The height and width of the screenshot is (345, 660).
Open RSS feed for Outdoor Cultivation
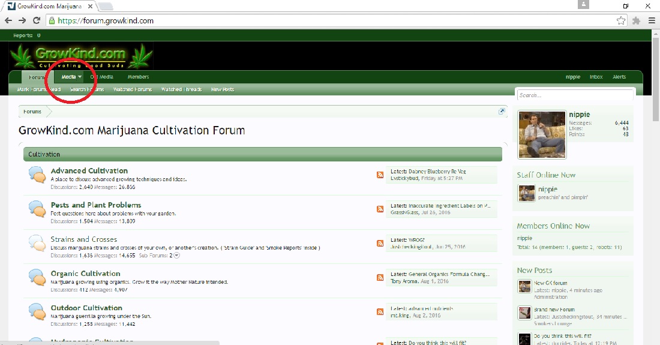click(380, 312)
